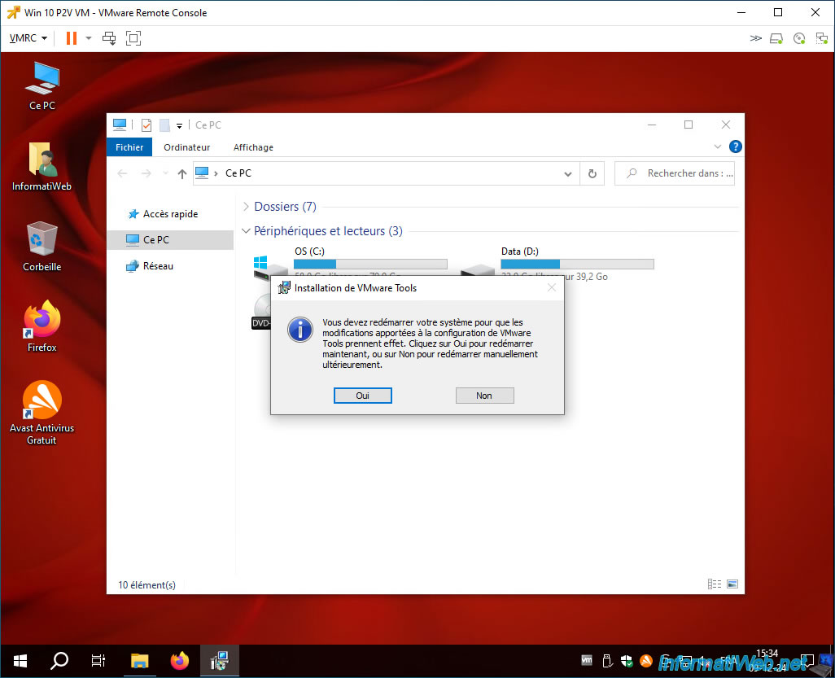Collapse the Périphériques et lecteurs section
Image resolution: width=835 pixels, height=678 pixels.
coord(246,231)
